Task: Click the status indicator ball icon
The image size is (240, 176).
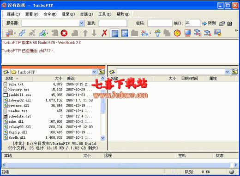Action: tap(232, 172)
